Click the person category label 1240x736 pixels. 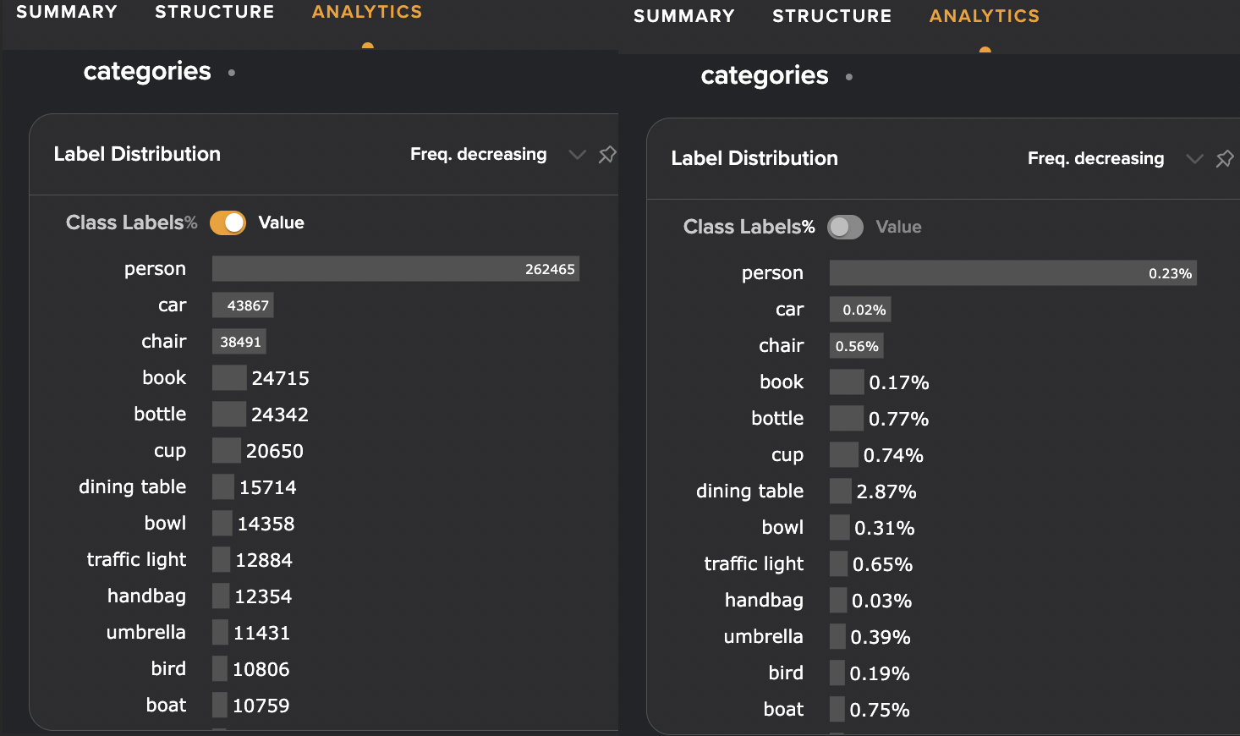[155, 268]
